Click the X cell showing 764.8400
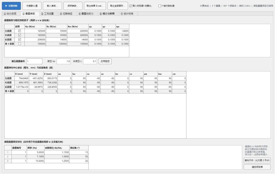The width and height of the screenshot is (275, 174). point(22,78)
